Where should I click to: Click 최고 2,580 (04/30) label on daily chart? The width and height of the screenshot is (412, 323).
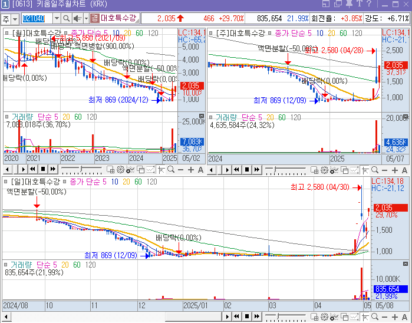click(320, 187)
